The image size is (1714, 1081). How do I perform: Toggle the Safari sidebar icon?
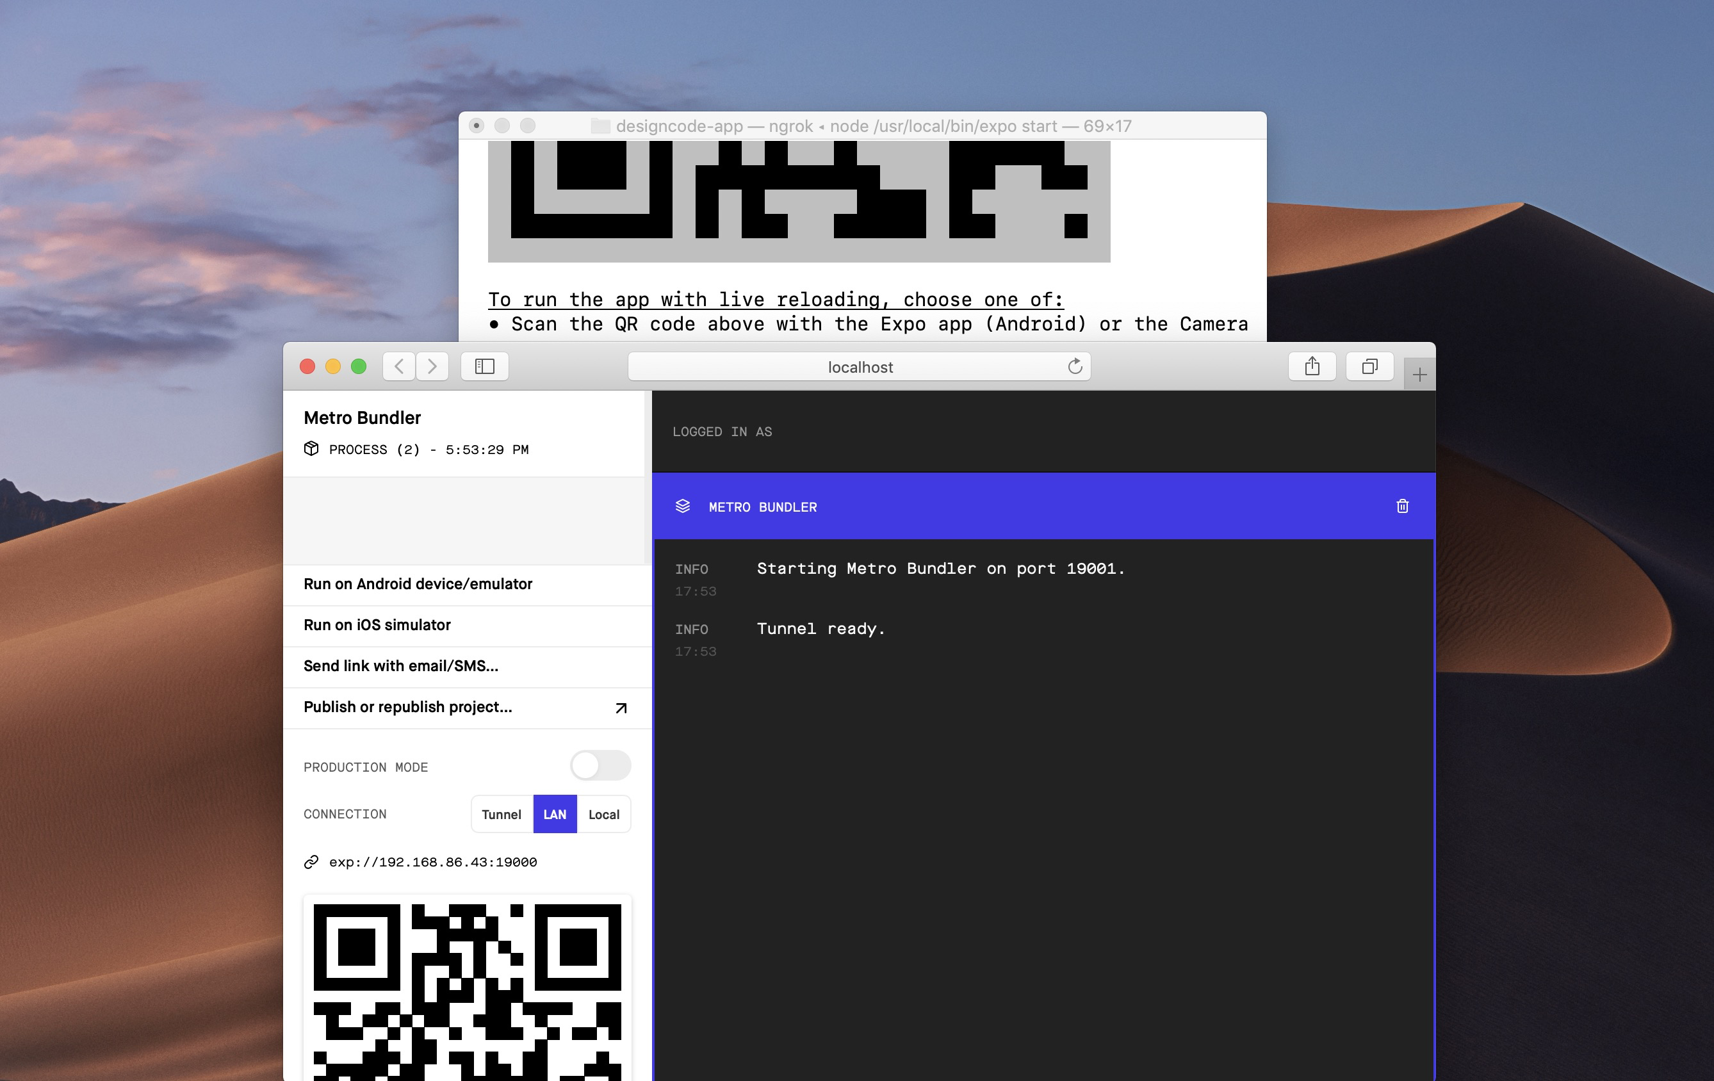click(x=484, y=366)
